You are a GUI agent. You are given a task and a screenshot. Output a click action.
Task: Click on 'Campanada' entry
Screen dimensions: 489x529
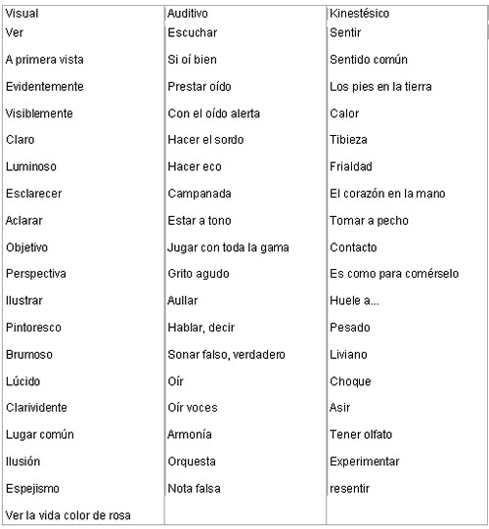[x=200, y=194]
